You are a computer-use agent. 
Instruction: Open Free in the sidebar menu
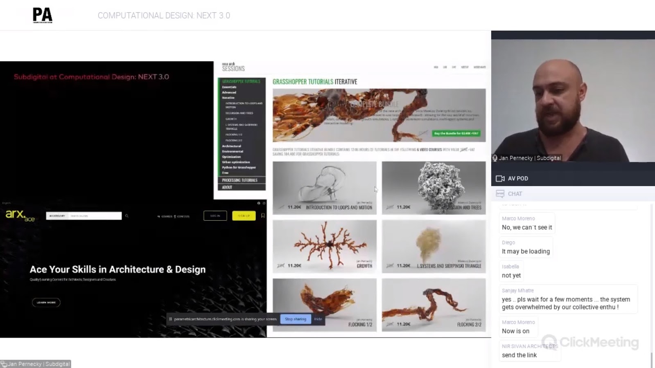(225, 173)
